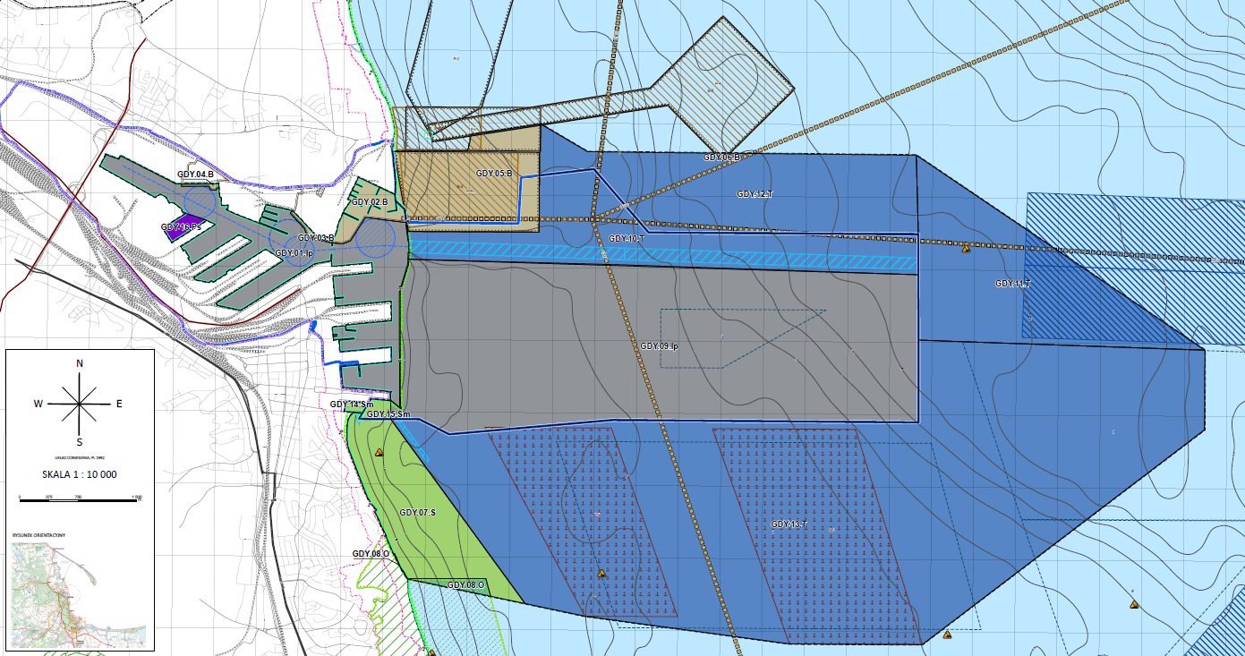
Task: Select the GDY.13.T label
Action: point(789,524)
